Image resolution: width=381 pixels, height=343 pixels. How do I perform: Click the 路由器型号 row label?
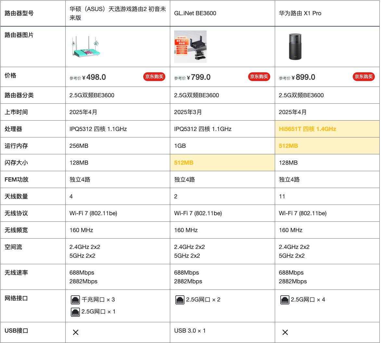(19, 13)
